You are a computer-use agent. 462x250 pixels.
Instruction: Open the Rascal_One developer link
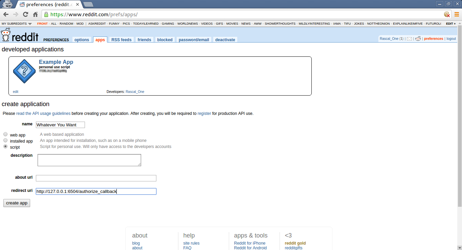135,92
